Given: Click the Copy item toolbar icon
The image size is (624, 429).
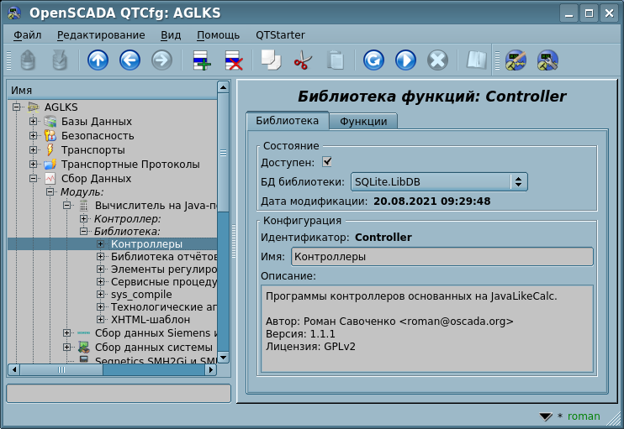Looking at the screenshot, I should point(271,60).
